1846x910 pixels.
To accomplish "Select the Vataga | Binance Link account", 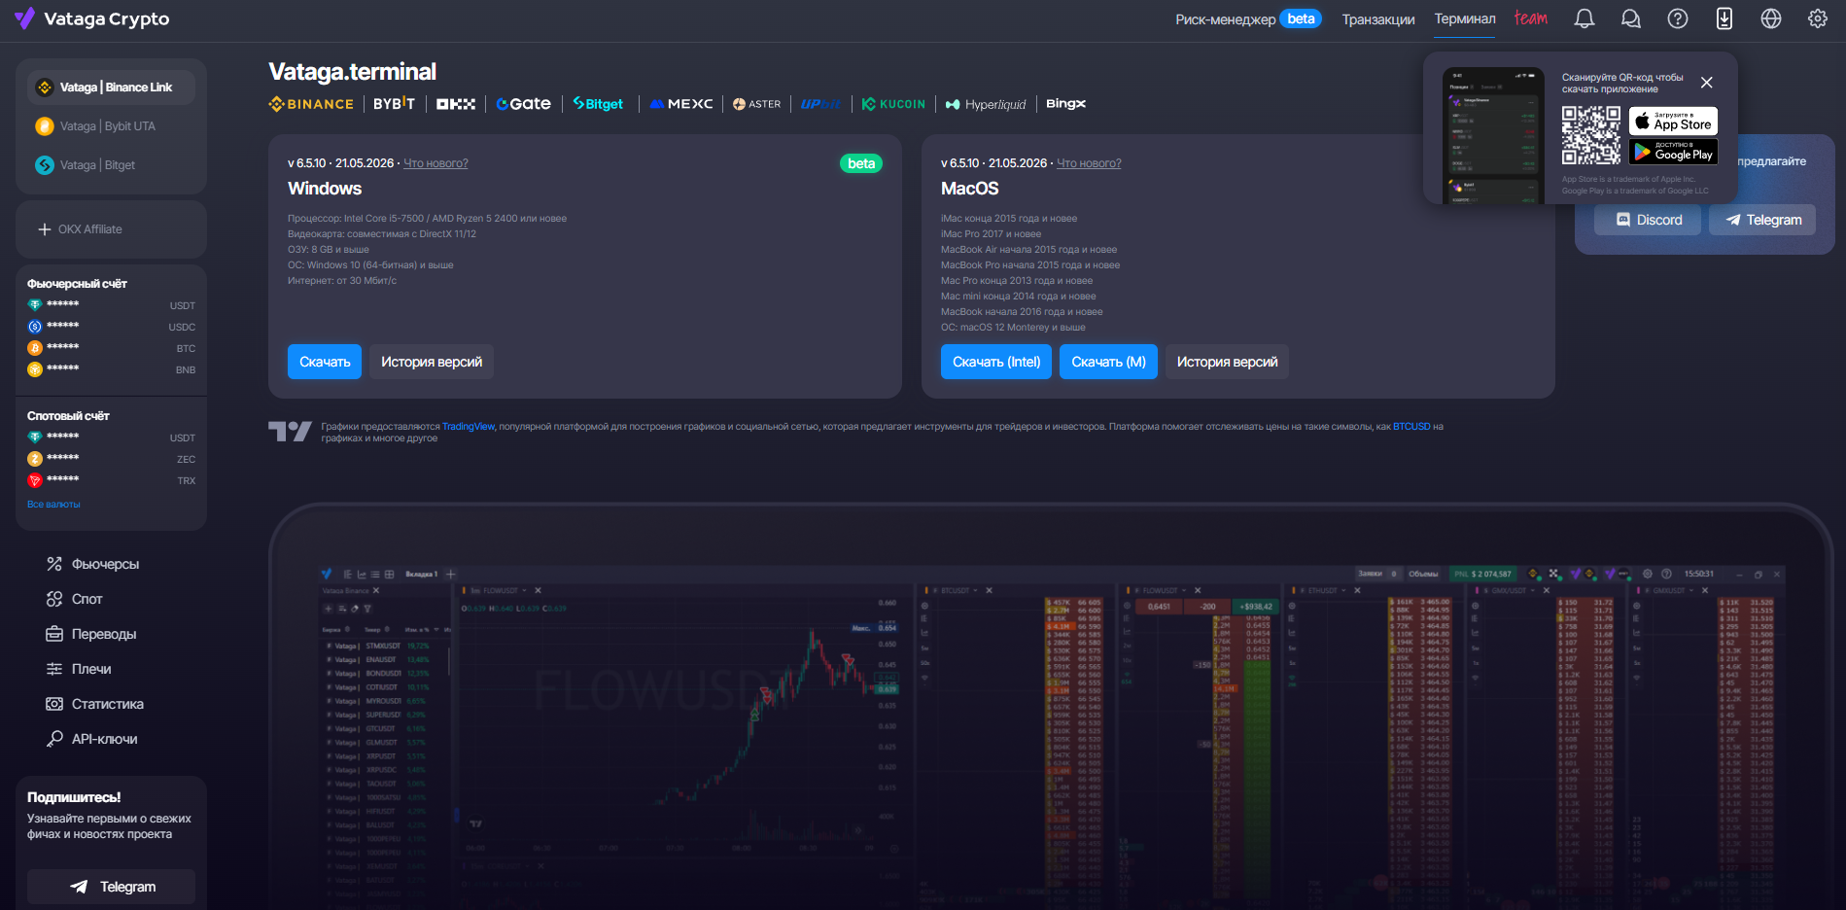I will (x=111, y=87).
